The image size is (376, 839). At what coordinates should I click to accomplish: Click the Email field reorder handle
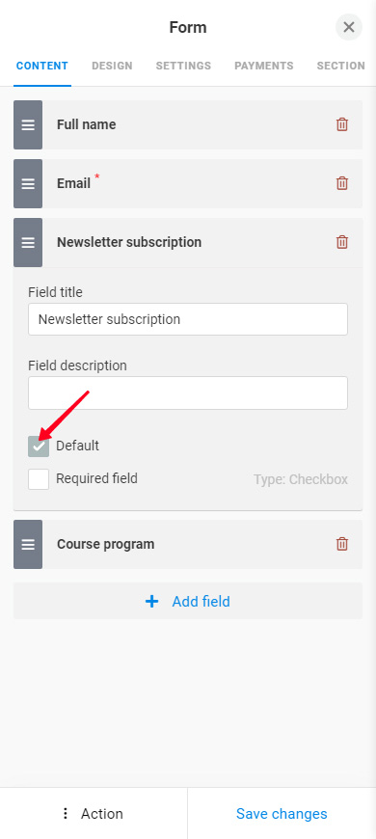coord(28,183)
